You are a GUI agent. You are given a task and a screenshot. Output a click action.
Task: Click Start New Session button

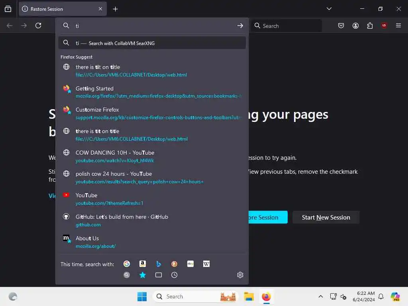click(326, 217)
